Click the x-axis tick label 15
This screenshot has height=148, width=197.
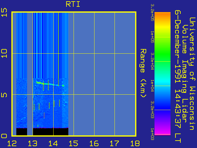pos(74,143)
